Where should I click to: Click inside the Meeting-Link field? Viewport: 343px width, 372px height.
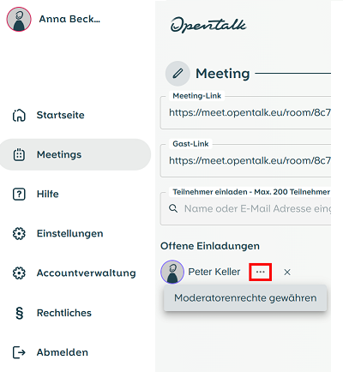click(x=246, y=113)
